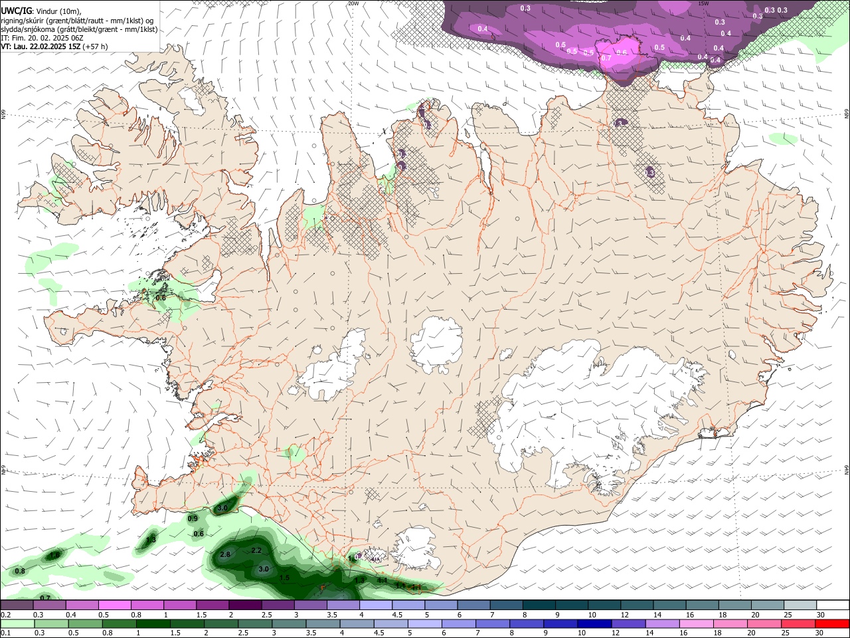Image resolution: width=850 pixels, height=638 pixels.
Task: Select the dark teal swatch labeled 8
Action: coord(539,605)
